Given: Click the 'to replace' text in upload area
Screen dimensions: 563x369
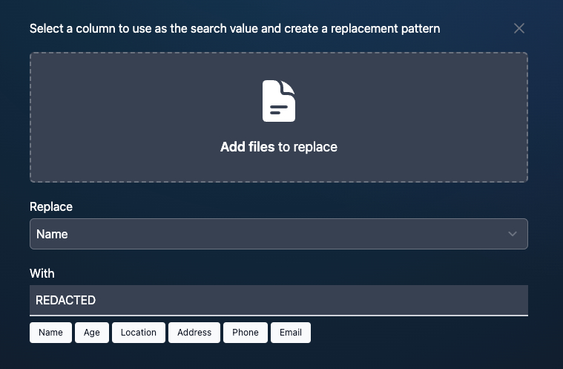Looking at the screenshot, I should point(307,147).
